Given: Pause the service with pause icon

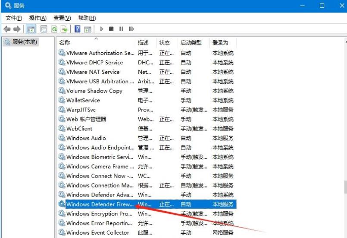Looking at the screenshot, I should [121, 29].
